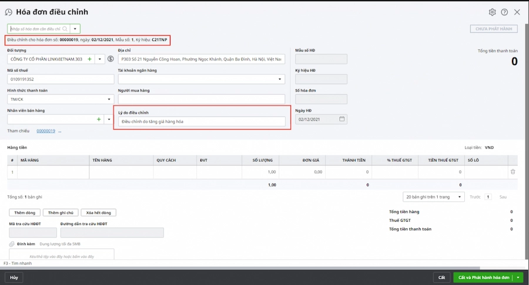Click the Thêm dòng button

coord(24,212)
